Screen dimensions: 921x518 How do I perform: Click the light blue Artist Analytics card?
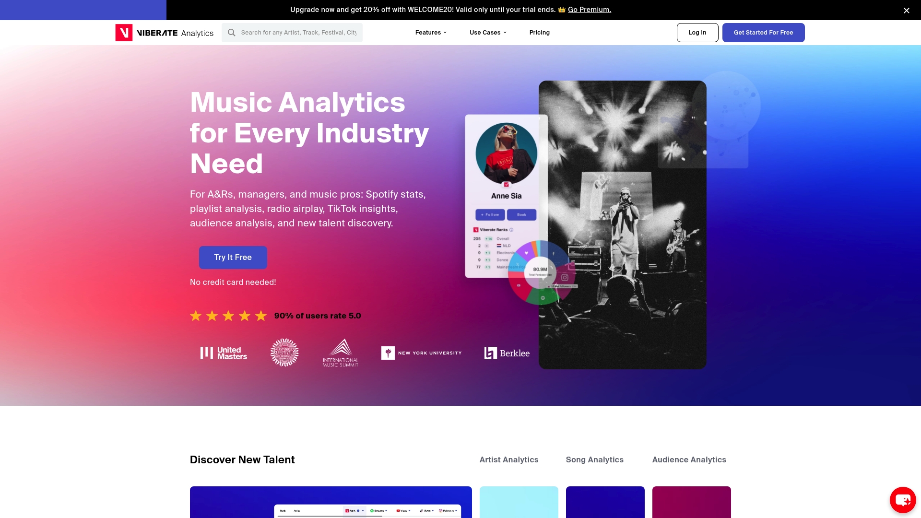coord(519,502)
